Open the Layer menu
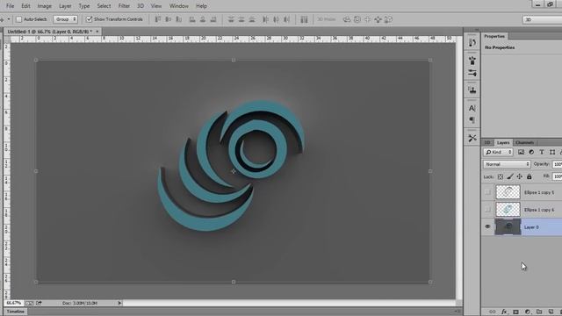562x316 pixels. pos(65,6)
